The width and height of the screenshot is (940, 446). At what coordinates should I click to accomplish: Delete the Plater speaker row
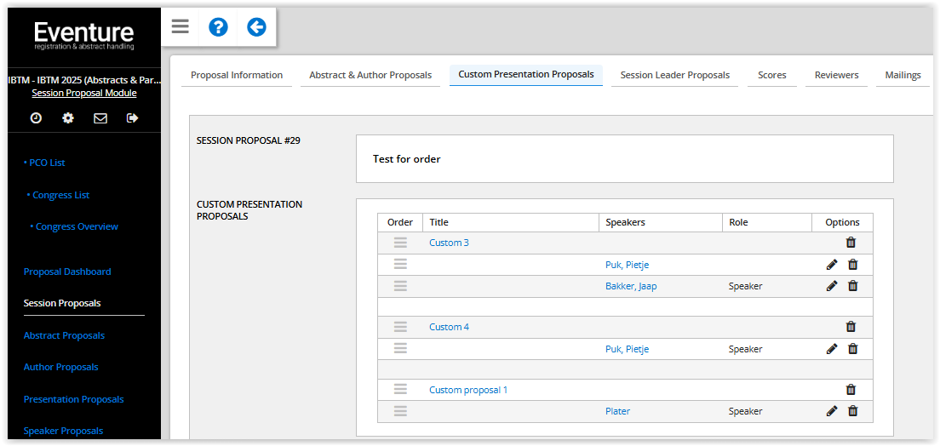pyautogui.click(x=852, y=411)
